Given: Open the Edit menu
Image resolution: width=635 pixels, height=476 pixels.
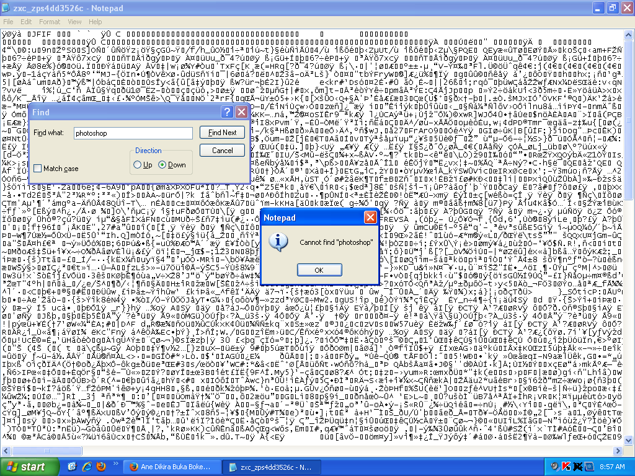Looking at the screenshot, I should pyautogui.click(x=26, y=22).
